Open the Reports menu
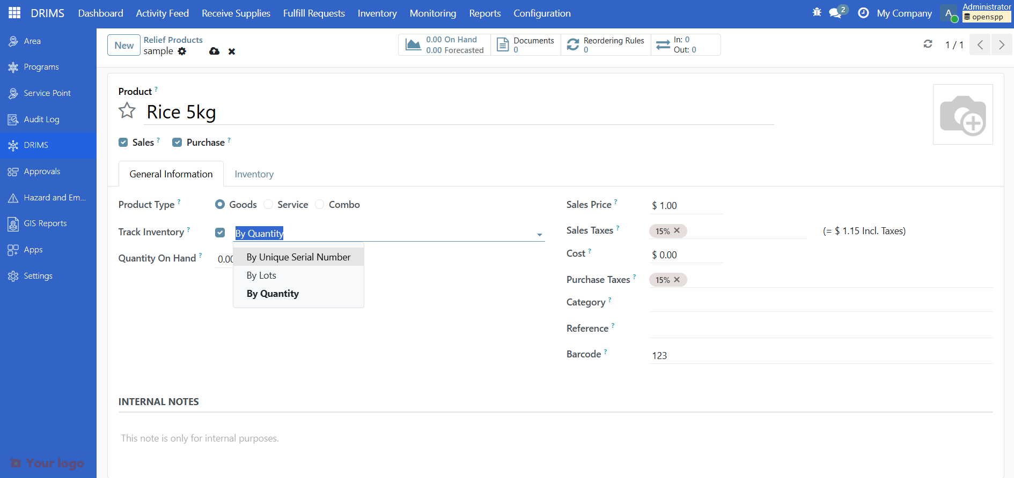1014x478 pixels. pyautogui.click(x=485, y=13)
